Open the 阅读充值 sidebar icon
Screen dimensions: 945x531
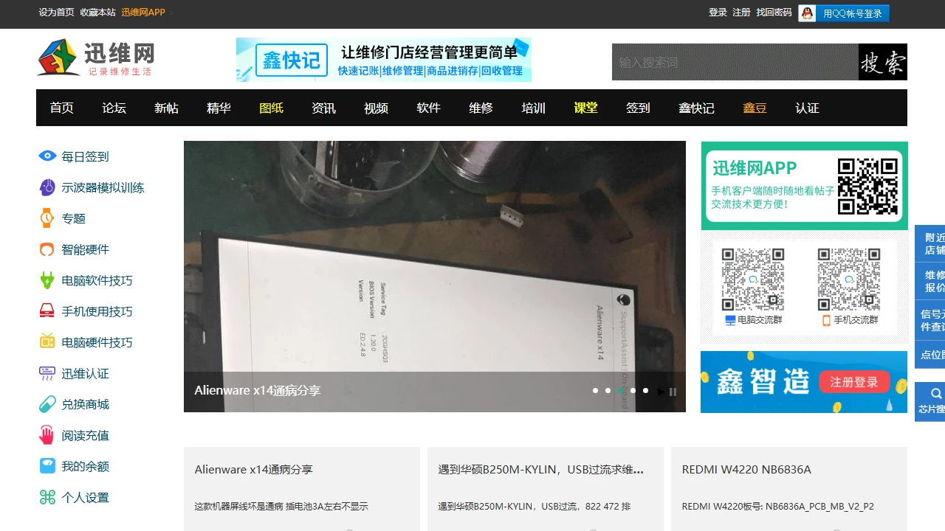tap(45, 434)
